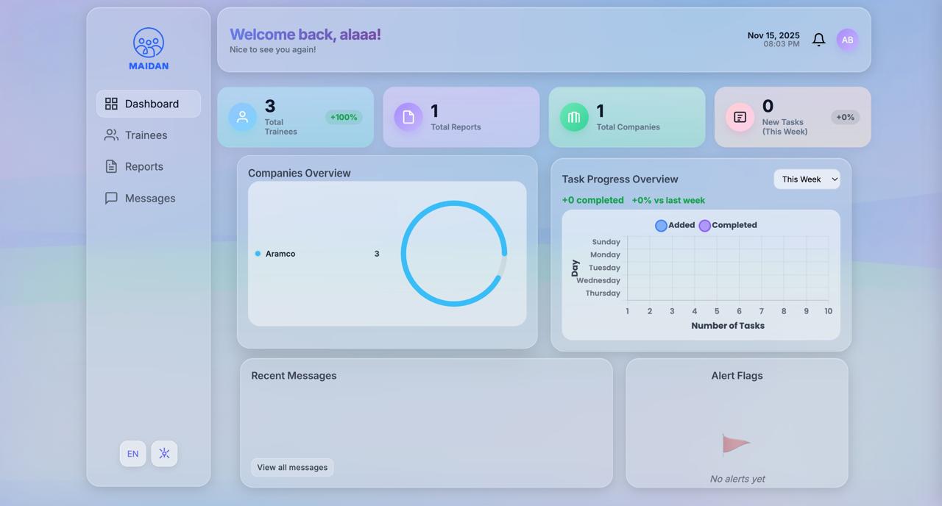The width and height of the screenshot is (942, 506).
Task: Click the Messages chat bubble icon
Action: pyautogui.click(x=111, y=198)
